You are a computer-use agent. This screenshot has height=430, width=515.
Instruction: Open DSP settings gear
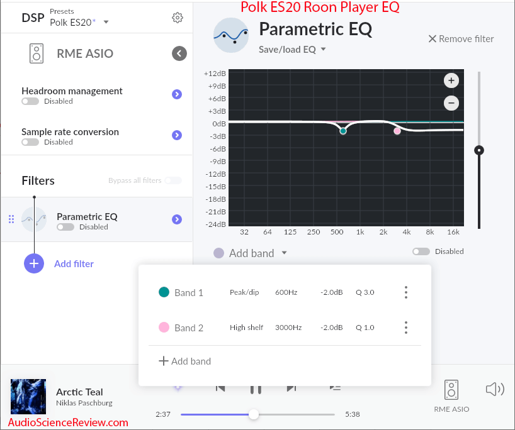[178, 18]
